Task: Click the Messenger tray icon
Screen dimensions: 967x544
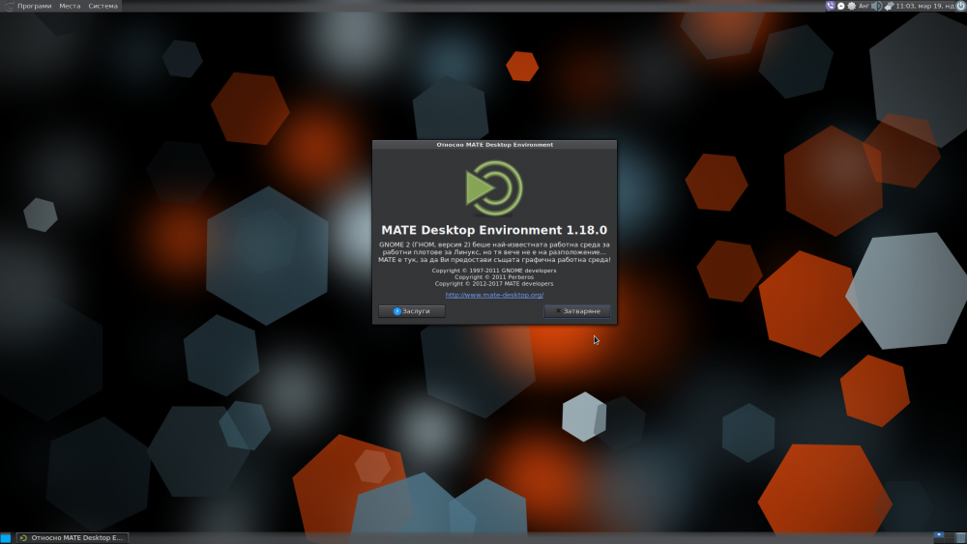Action: point(840,6)
